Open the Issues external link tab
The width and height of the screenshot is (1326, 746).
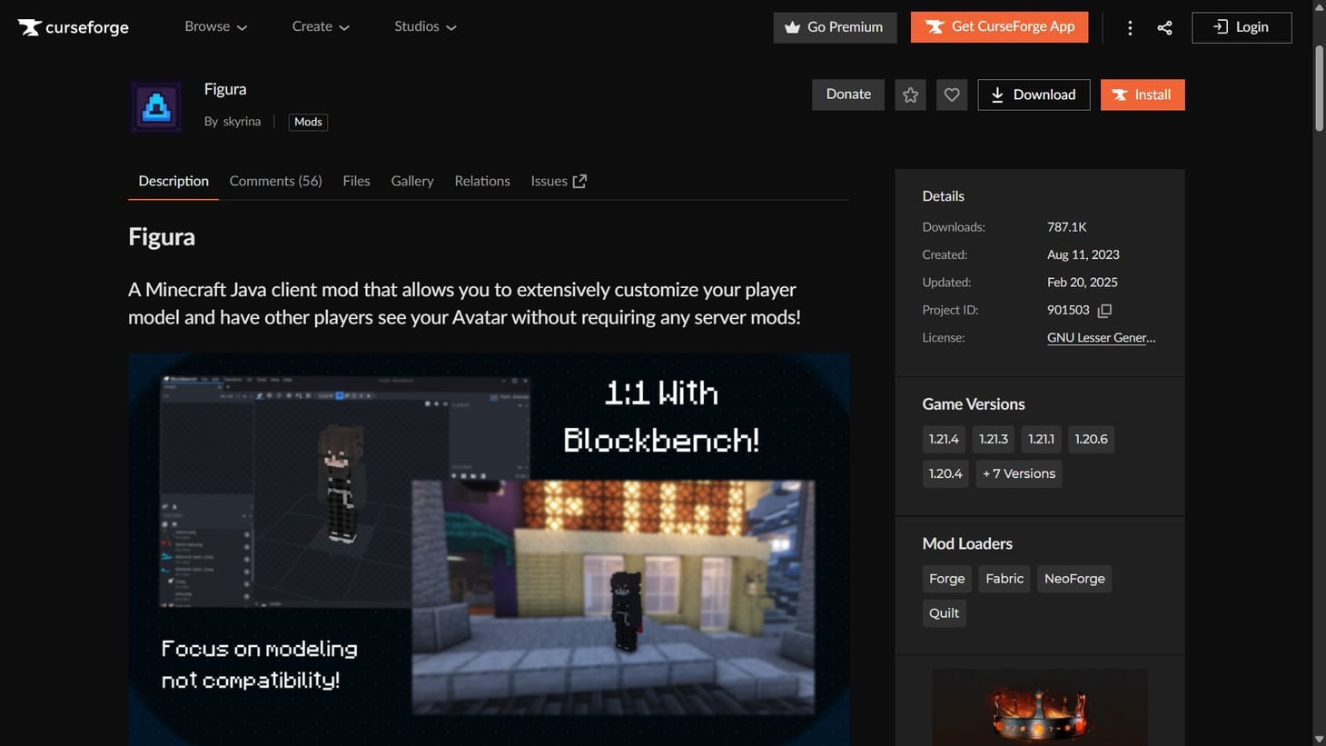pos(558,181)
